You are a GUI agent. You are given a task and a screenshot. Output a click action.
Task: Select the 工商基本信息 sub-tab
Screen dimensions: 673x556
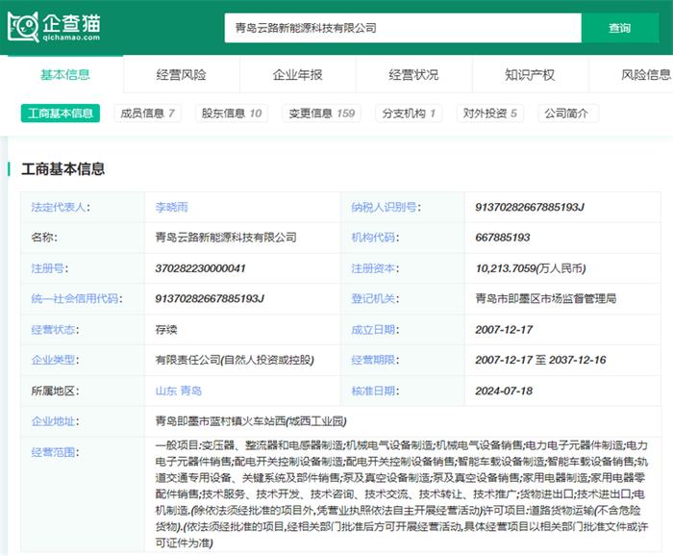click(61, 114)
